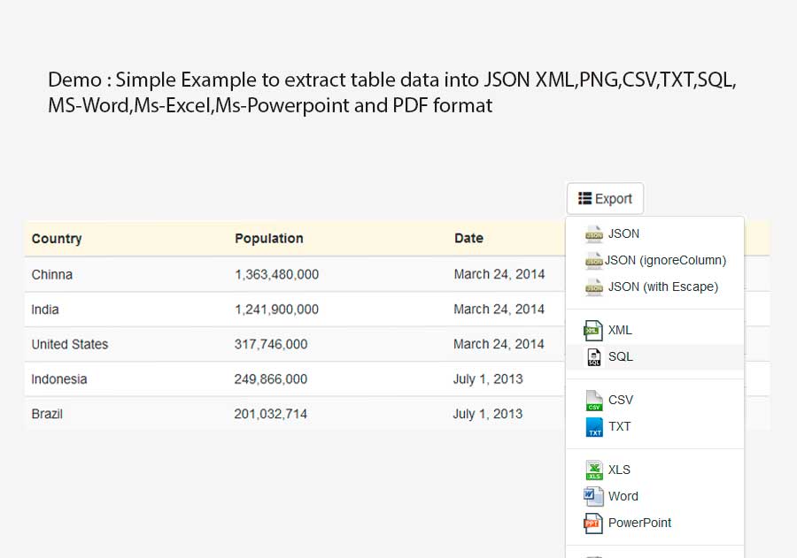This screenshot has width=797, height=558.
Task: Click the TXT file format icon
Action: pos(593,426)
